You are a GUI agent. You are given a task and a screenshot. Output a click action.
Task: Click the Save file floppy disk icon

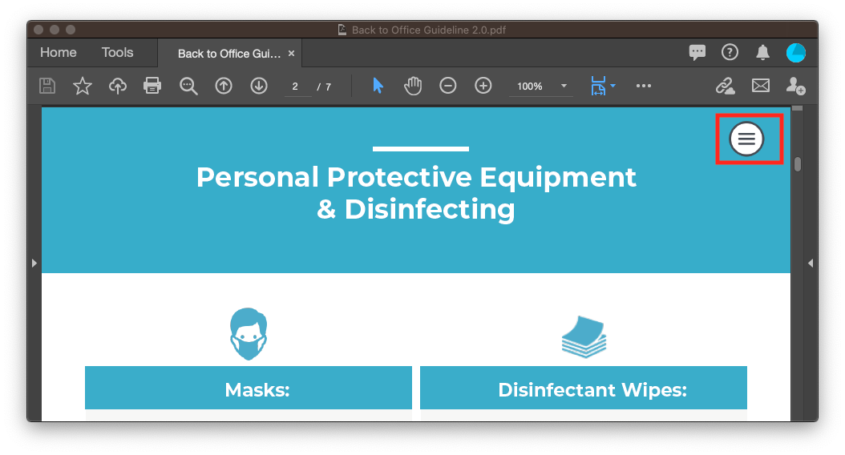click(x=47, y=87)
